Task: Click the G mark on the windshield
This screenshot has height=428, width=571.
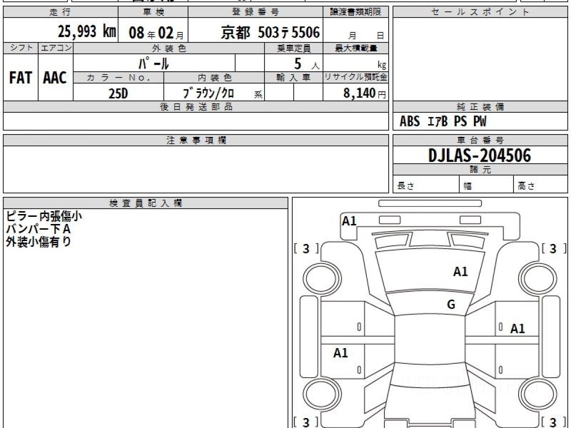Action: tap(451, 305)
